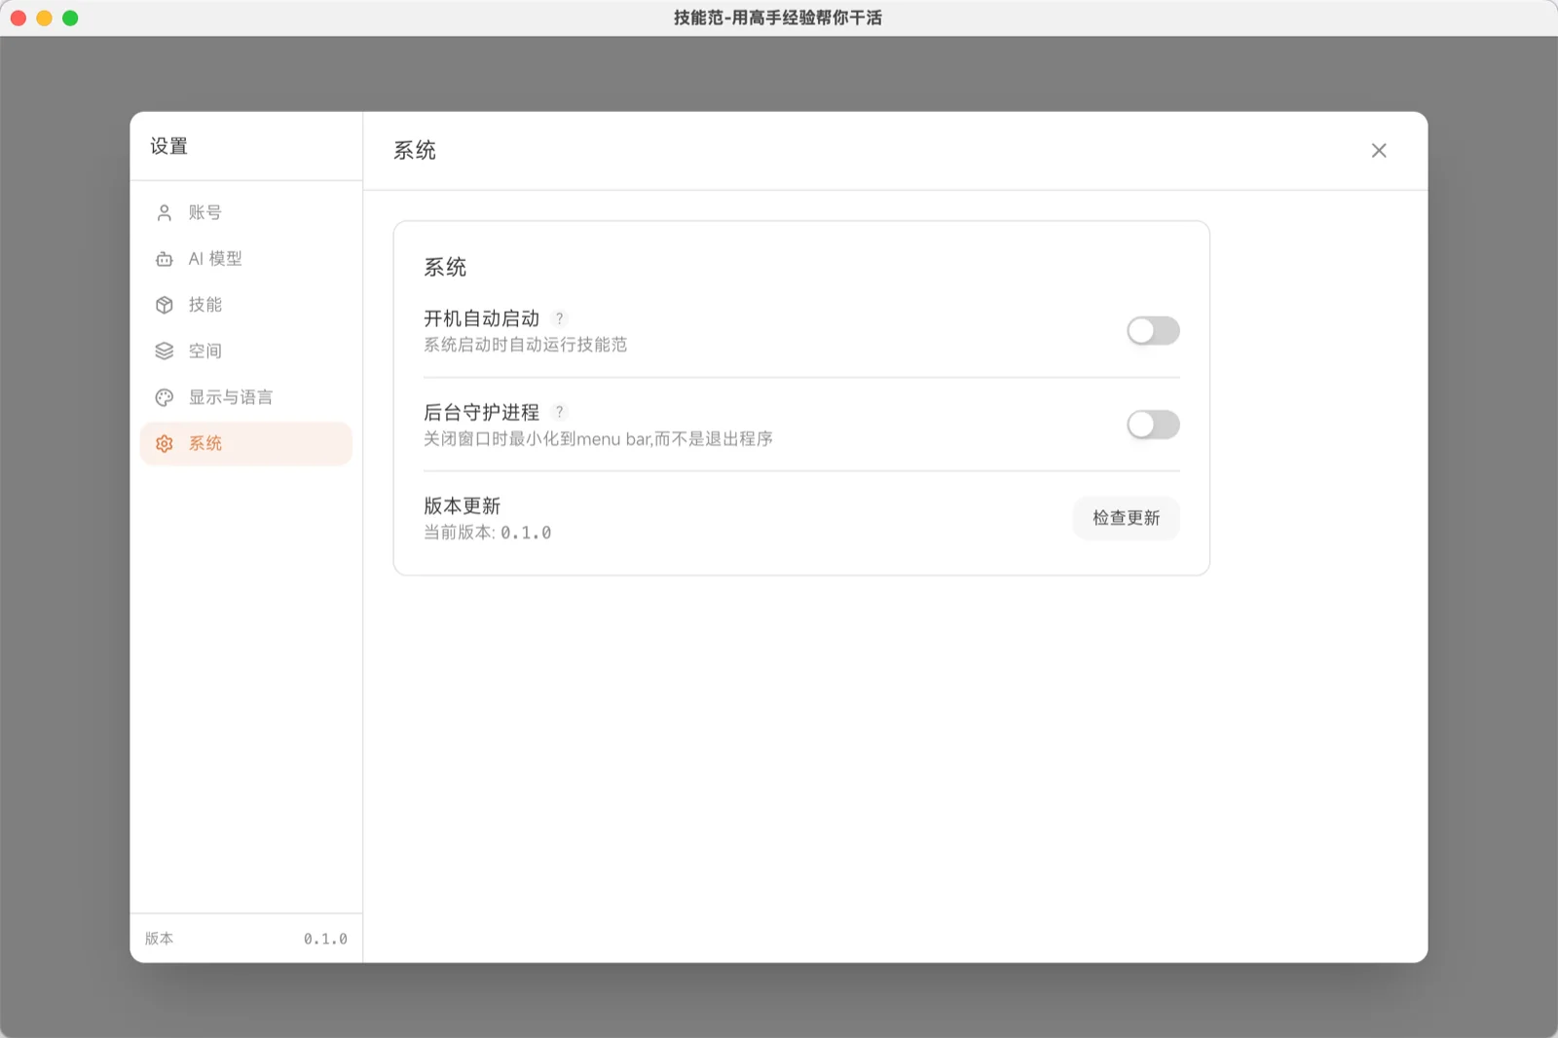Turn on the 后台守护进程 toggle

tap(1153, 425)
